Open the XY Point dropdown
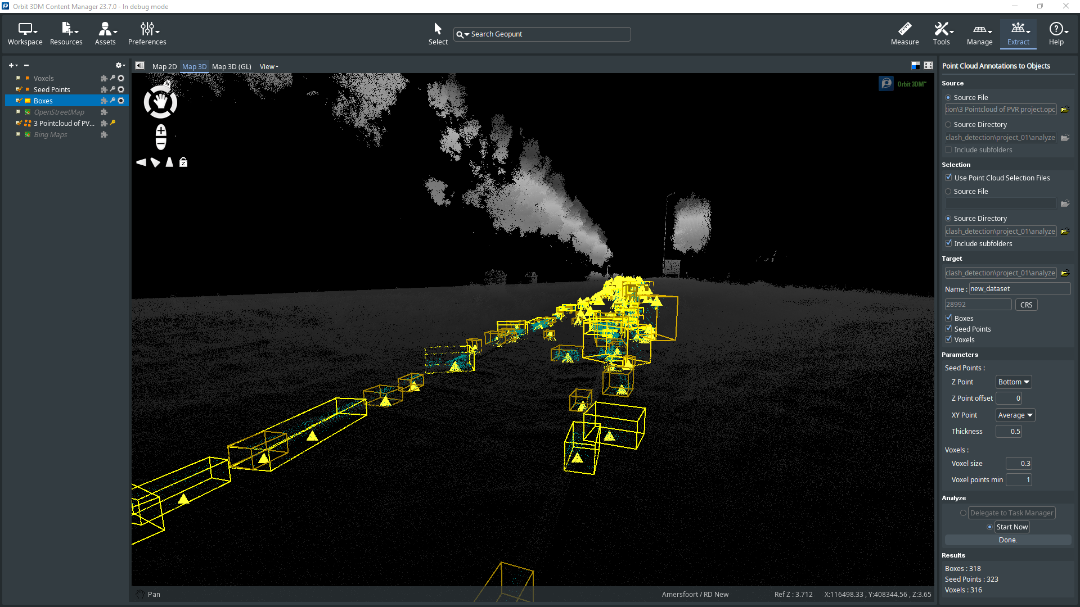 point(1015,415)
